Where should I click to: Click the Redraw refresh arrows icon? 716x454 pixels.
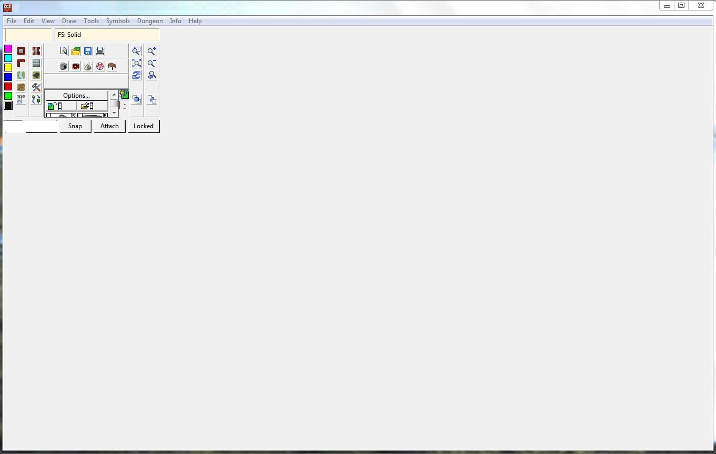point(137,75)
